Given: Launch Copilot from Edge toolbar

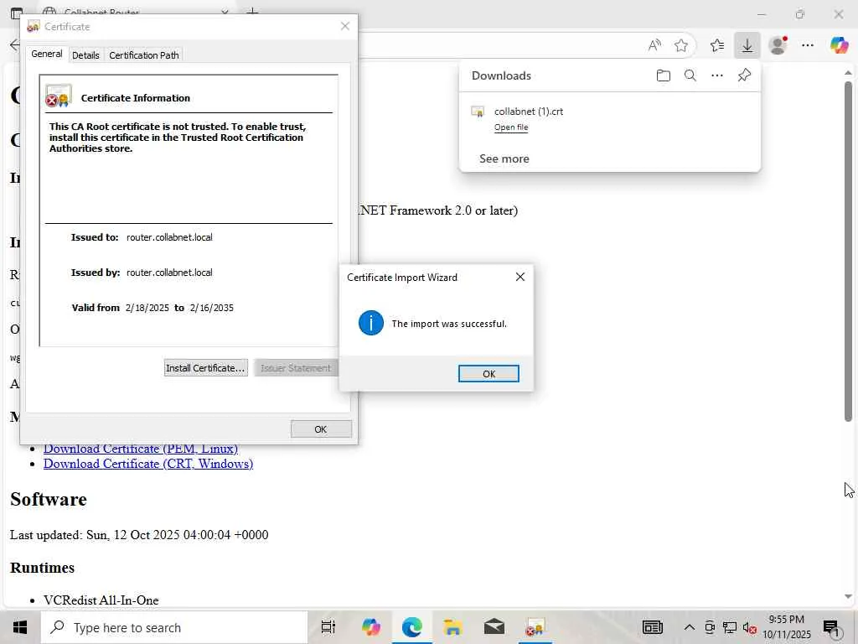Looking at the screenshot, I should [x=839, y=45].
